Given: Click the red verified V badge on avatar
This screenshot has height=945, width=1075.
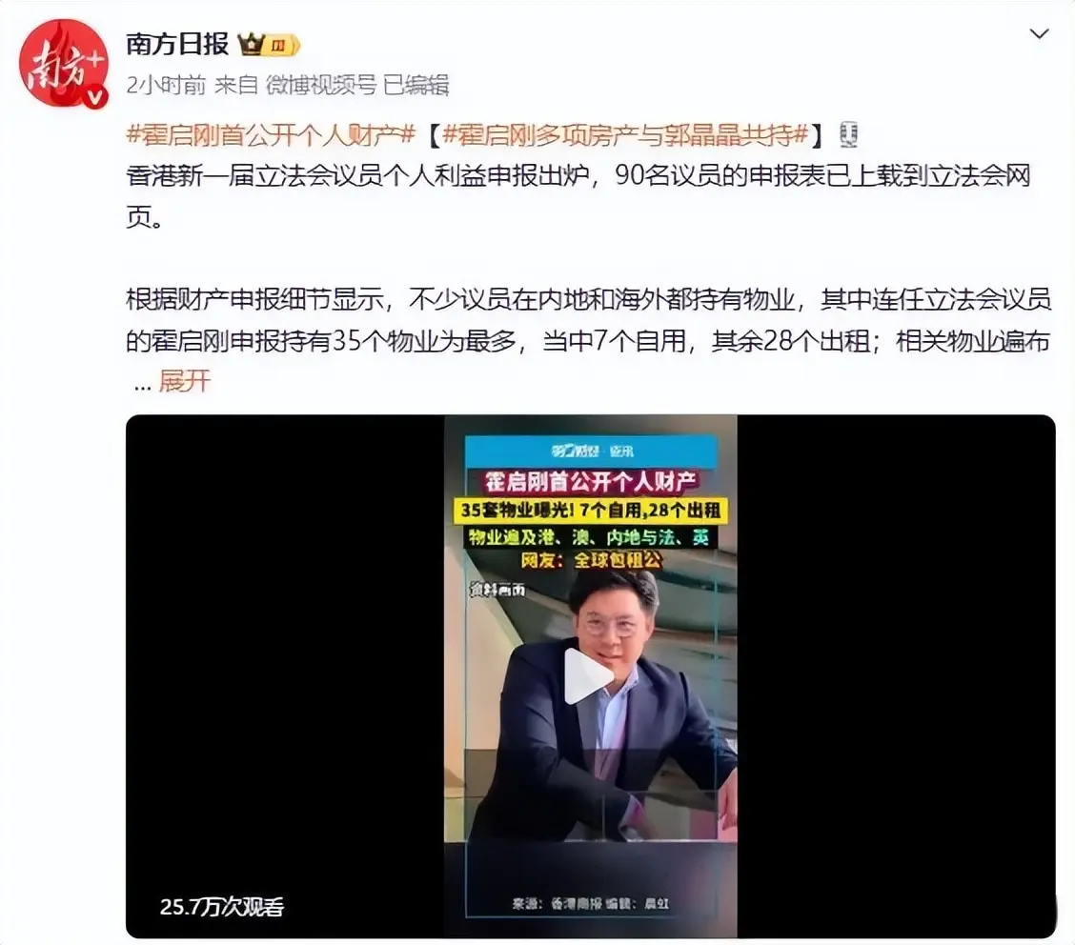Looking at the screenshot, I should click(x=95, y=96).
